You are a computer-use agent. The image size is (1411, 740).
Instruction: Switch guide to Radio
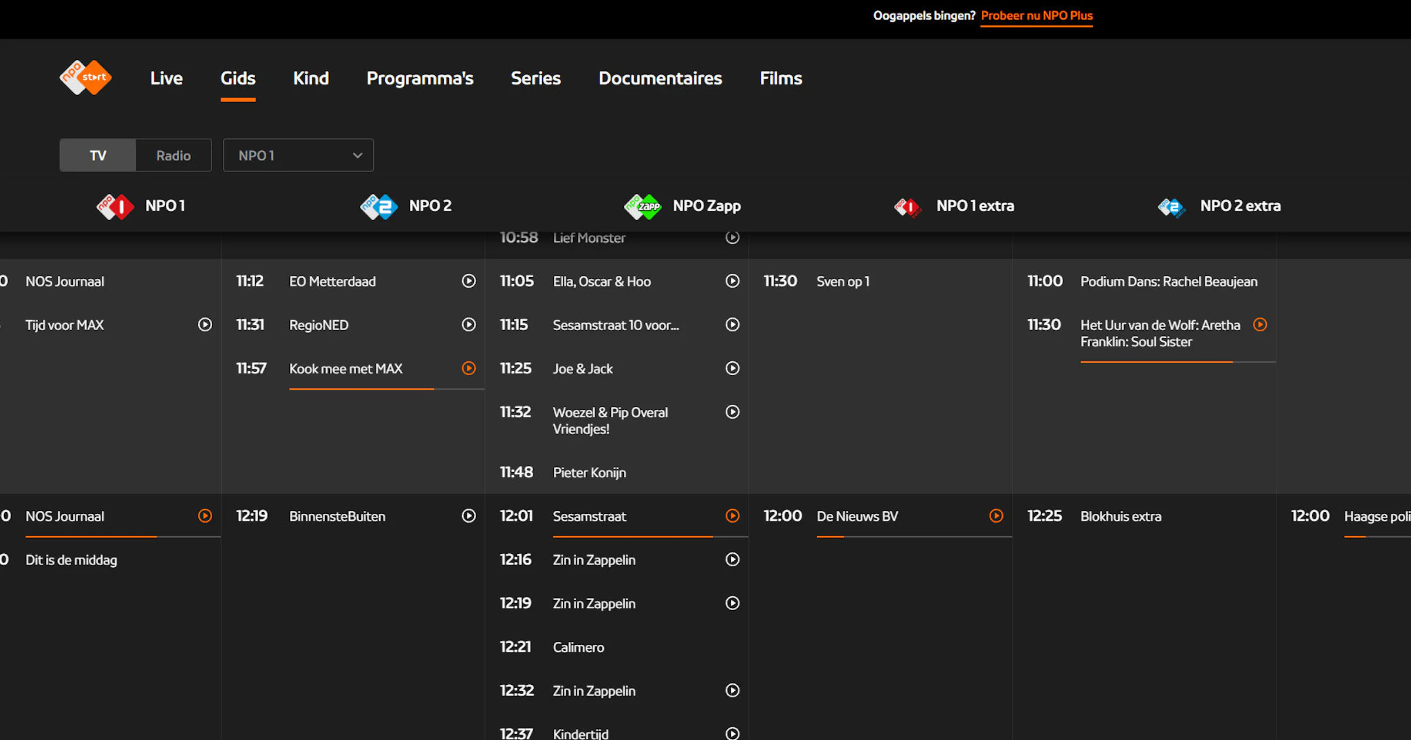[173, 156]
